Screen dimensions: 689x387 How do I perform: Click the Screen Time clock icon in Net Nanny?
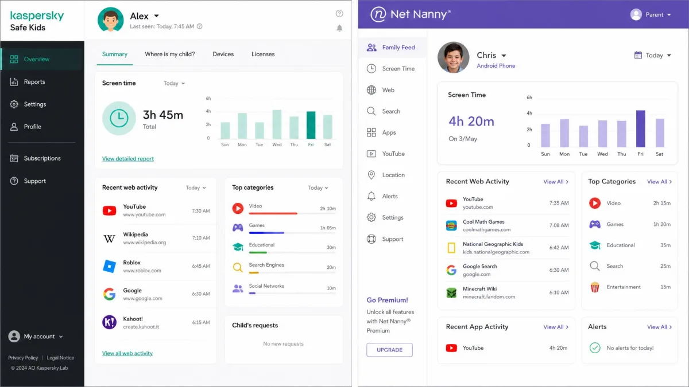371,69
